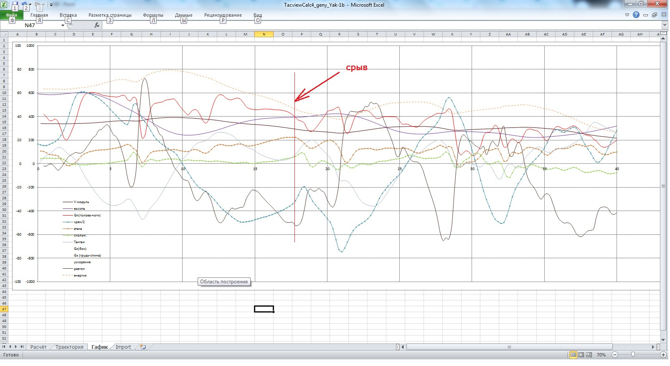Click the Save icon in Quick Access toolbar
The width and height of the screenshot is (670, 366).
tap(15, 5)
